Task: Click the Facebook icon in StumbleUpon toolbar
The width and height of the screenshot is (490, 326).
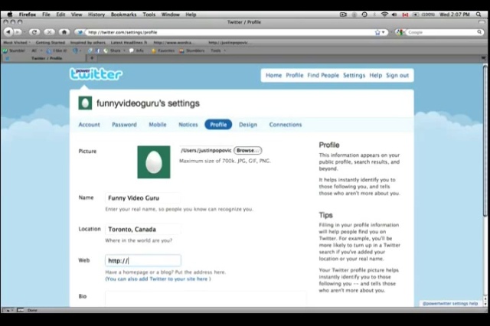Action: (97, 51)
